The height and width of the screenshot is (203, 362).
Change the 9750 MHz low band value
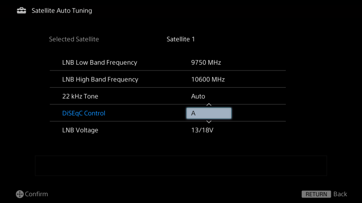(206, 62)
